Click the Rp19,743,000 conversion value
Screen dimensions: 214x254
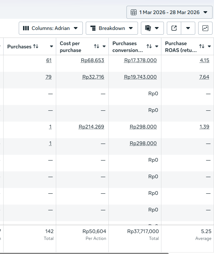141,77
